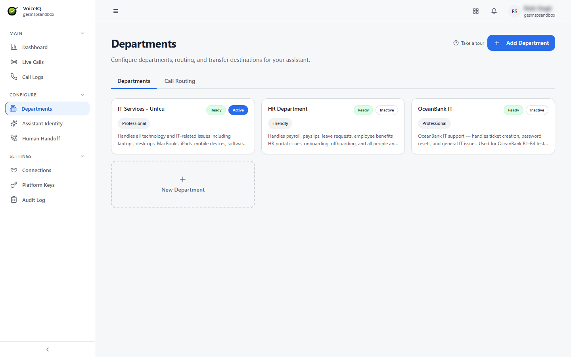Screen dimensions: 571x357
Task: Collapse the sidebar with the bottom chevron
Action: pyautogui.click(x=48, y=349)
